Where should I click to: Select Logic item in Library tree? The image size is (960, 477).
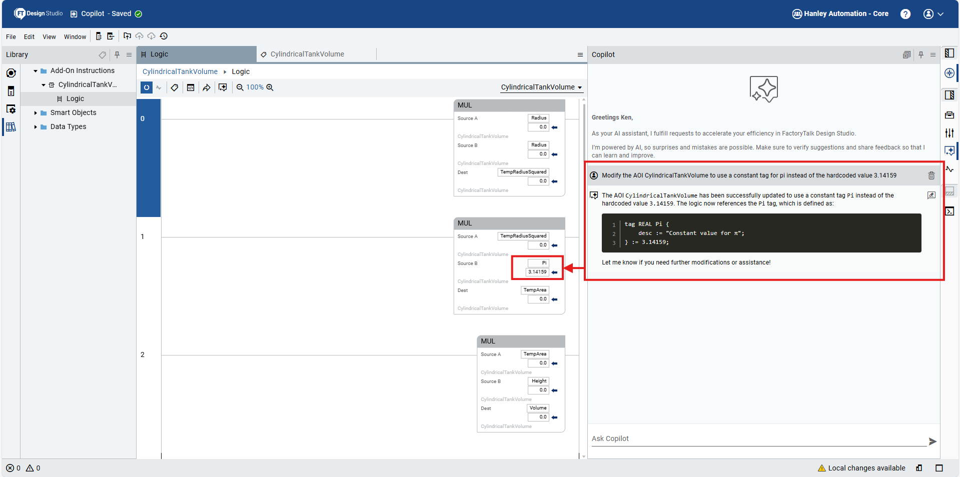coord(75,99)
